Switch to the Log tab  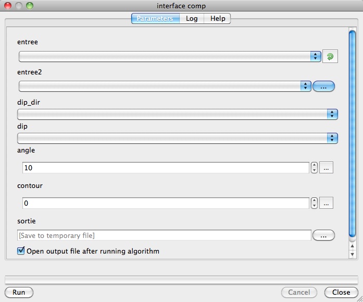click(192, 19)
